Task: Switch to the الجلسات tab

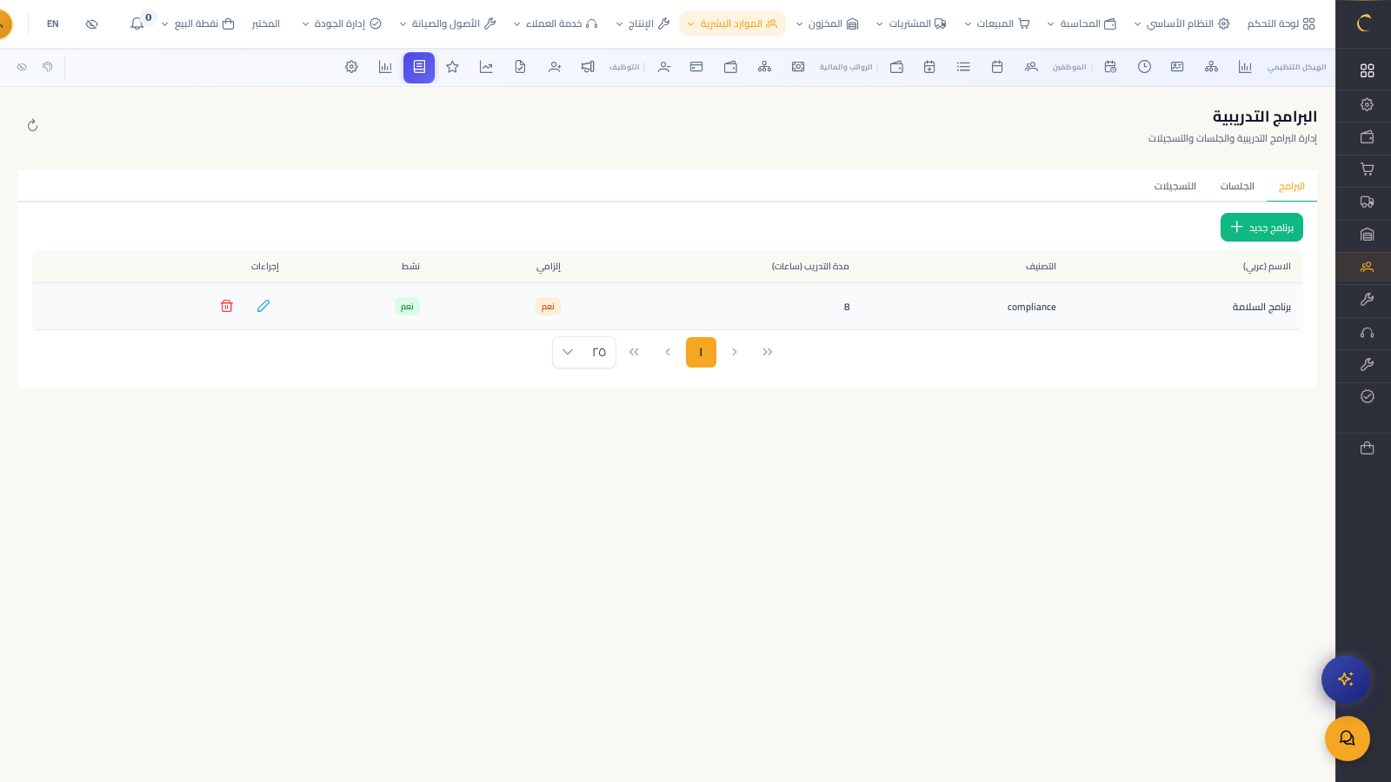Action: (x=1236, y=186)
